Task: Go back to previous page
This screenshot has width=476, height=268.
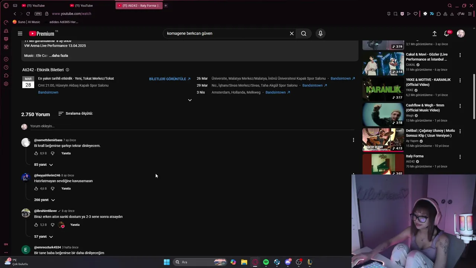Action: (15, 14)
